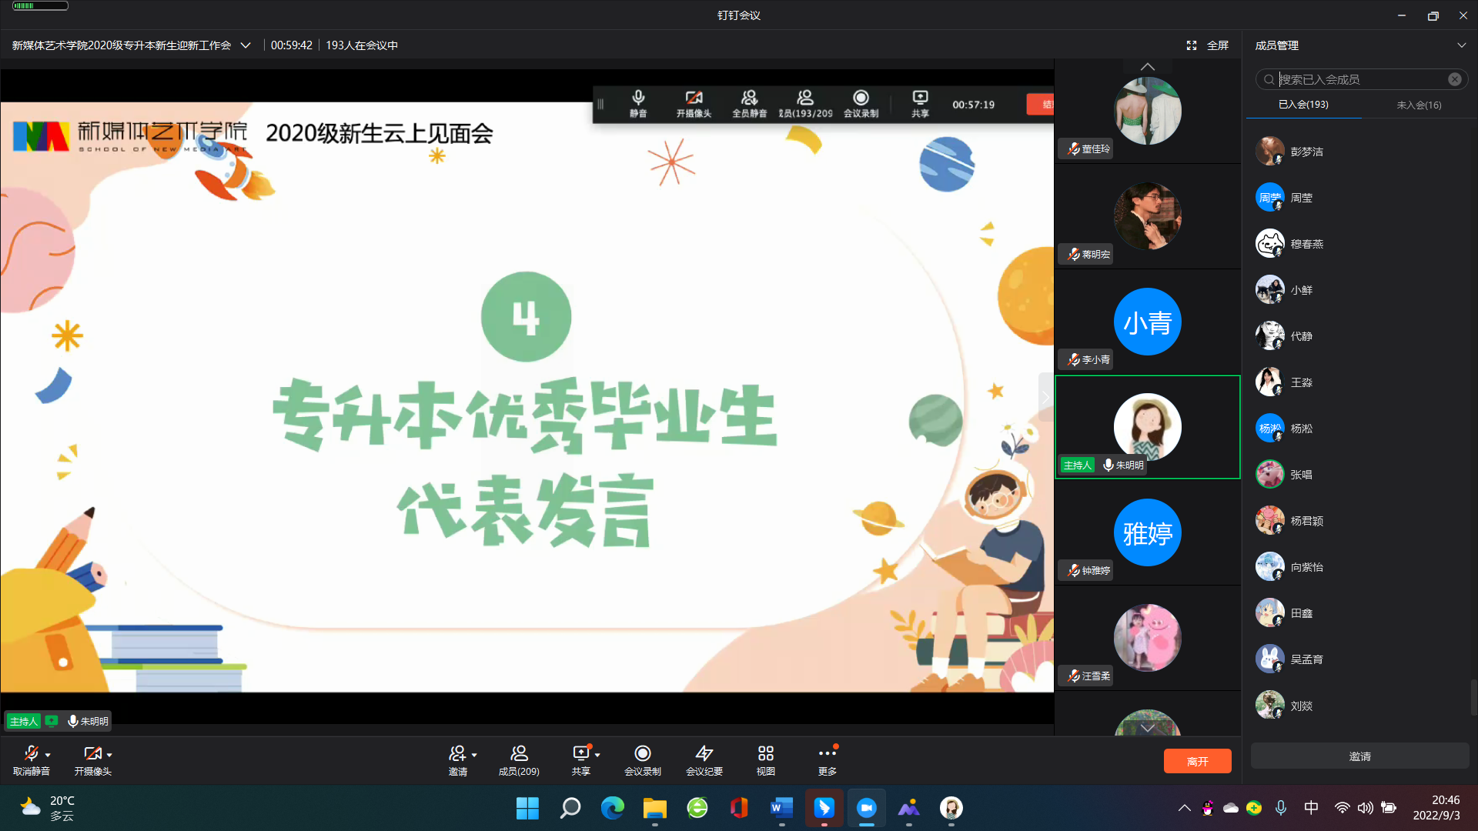
Task: Click the orange 离开 leave button
Action: (x=1197, y=761)
